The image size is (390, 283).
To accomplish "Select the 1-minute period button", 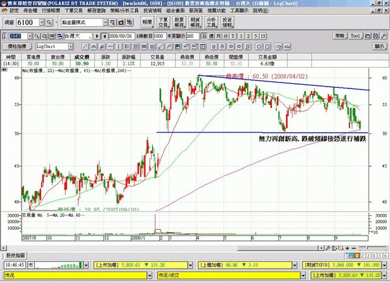I will pos(240,36).
